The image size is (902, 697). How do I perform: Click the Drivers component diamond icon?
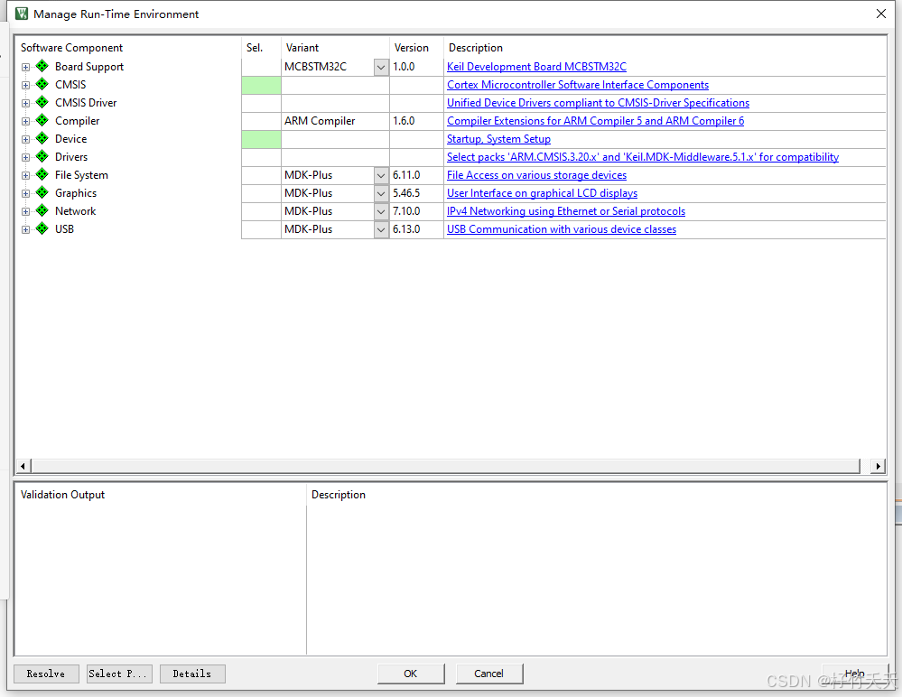42,156
